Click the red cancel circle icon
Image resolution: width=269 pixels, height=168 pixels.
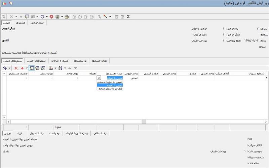tap(51, 16)
